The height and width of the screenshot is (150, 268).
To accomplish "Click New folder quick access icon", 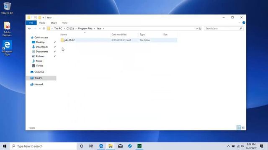I will [40, 17].
